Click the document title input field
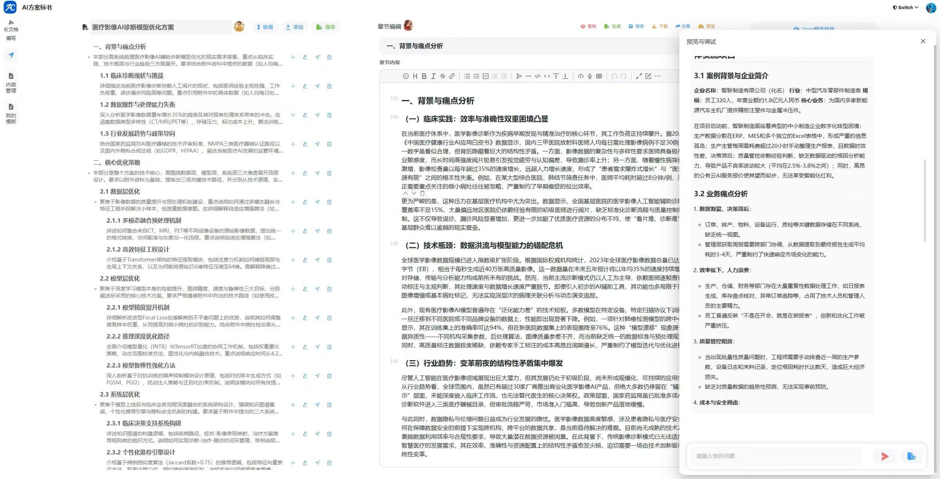Viewport: 940px width, 479px height. tap(160, 27)
